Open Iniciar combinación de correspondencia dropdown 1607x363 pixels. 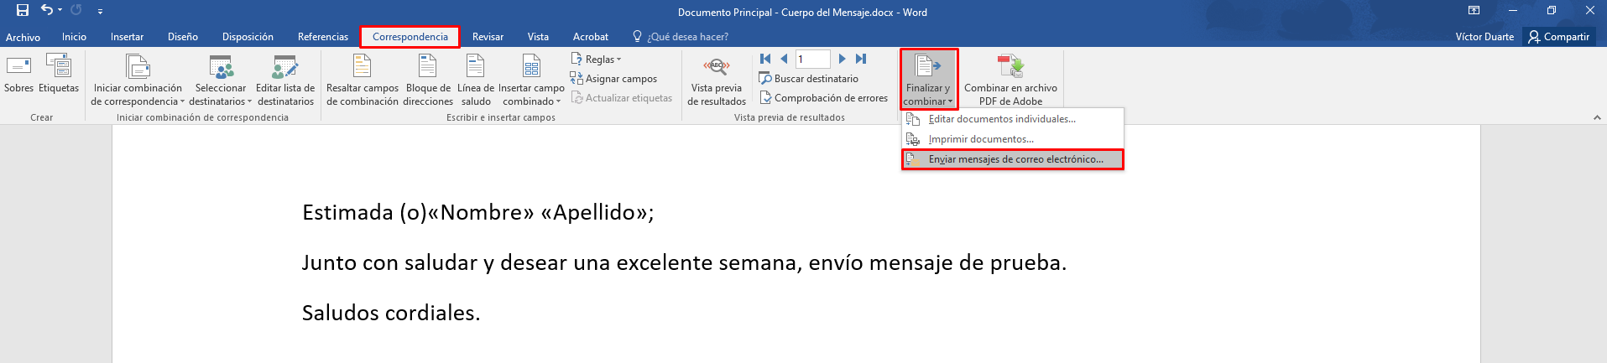138,80
